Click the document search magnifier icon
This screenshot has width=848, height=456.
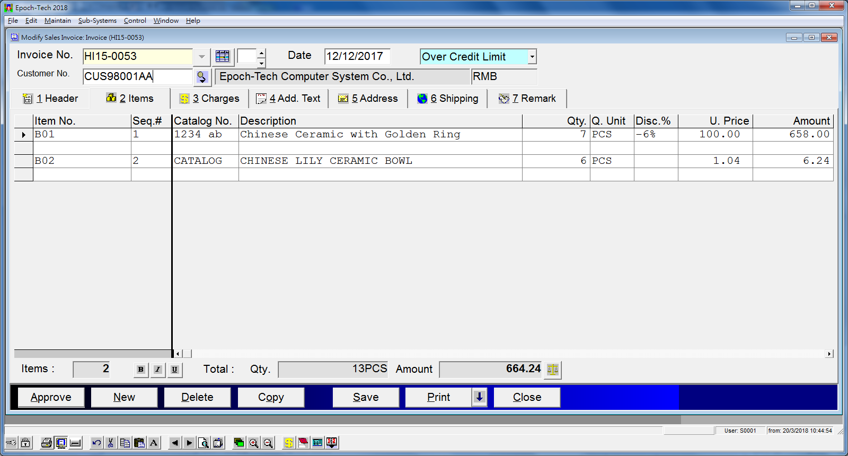click(204, 443)
